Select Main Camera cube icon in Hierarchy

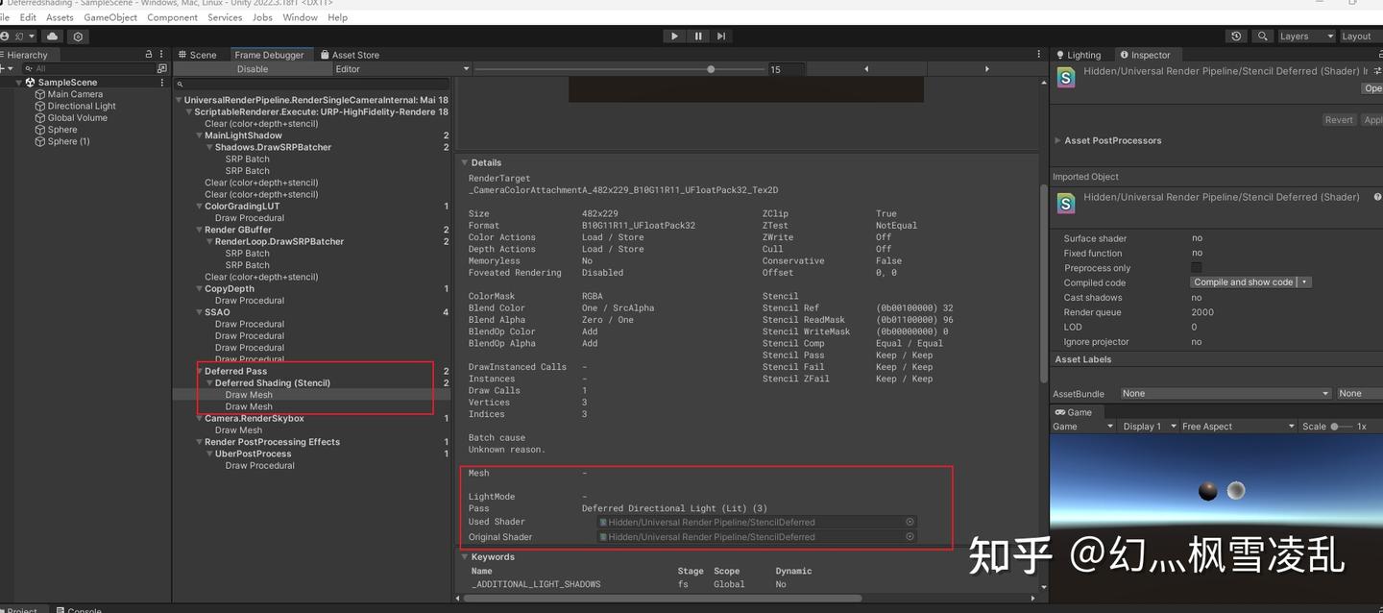(x=40, y=94)
